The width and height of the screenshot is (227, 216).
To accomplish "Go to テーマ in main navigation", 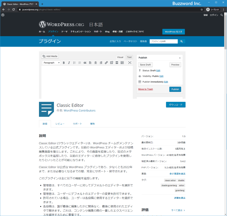I will (64, 31).
